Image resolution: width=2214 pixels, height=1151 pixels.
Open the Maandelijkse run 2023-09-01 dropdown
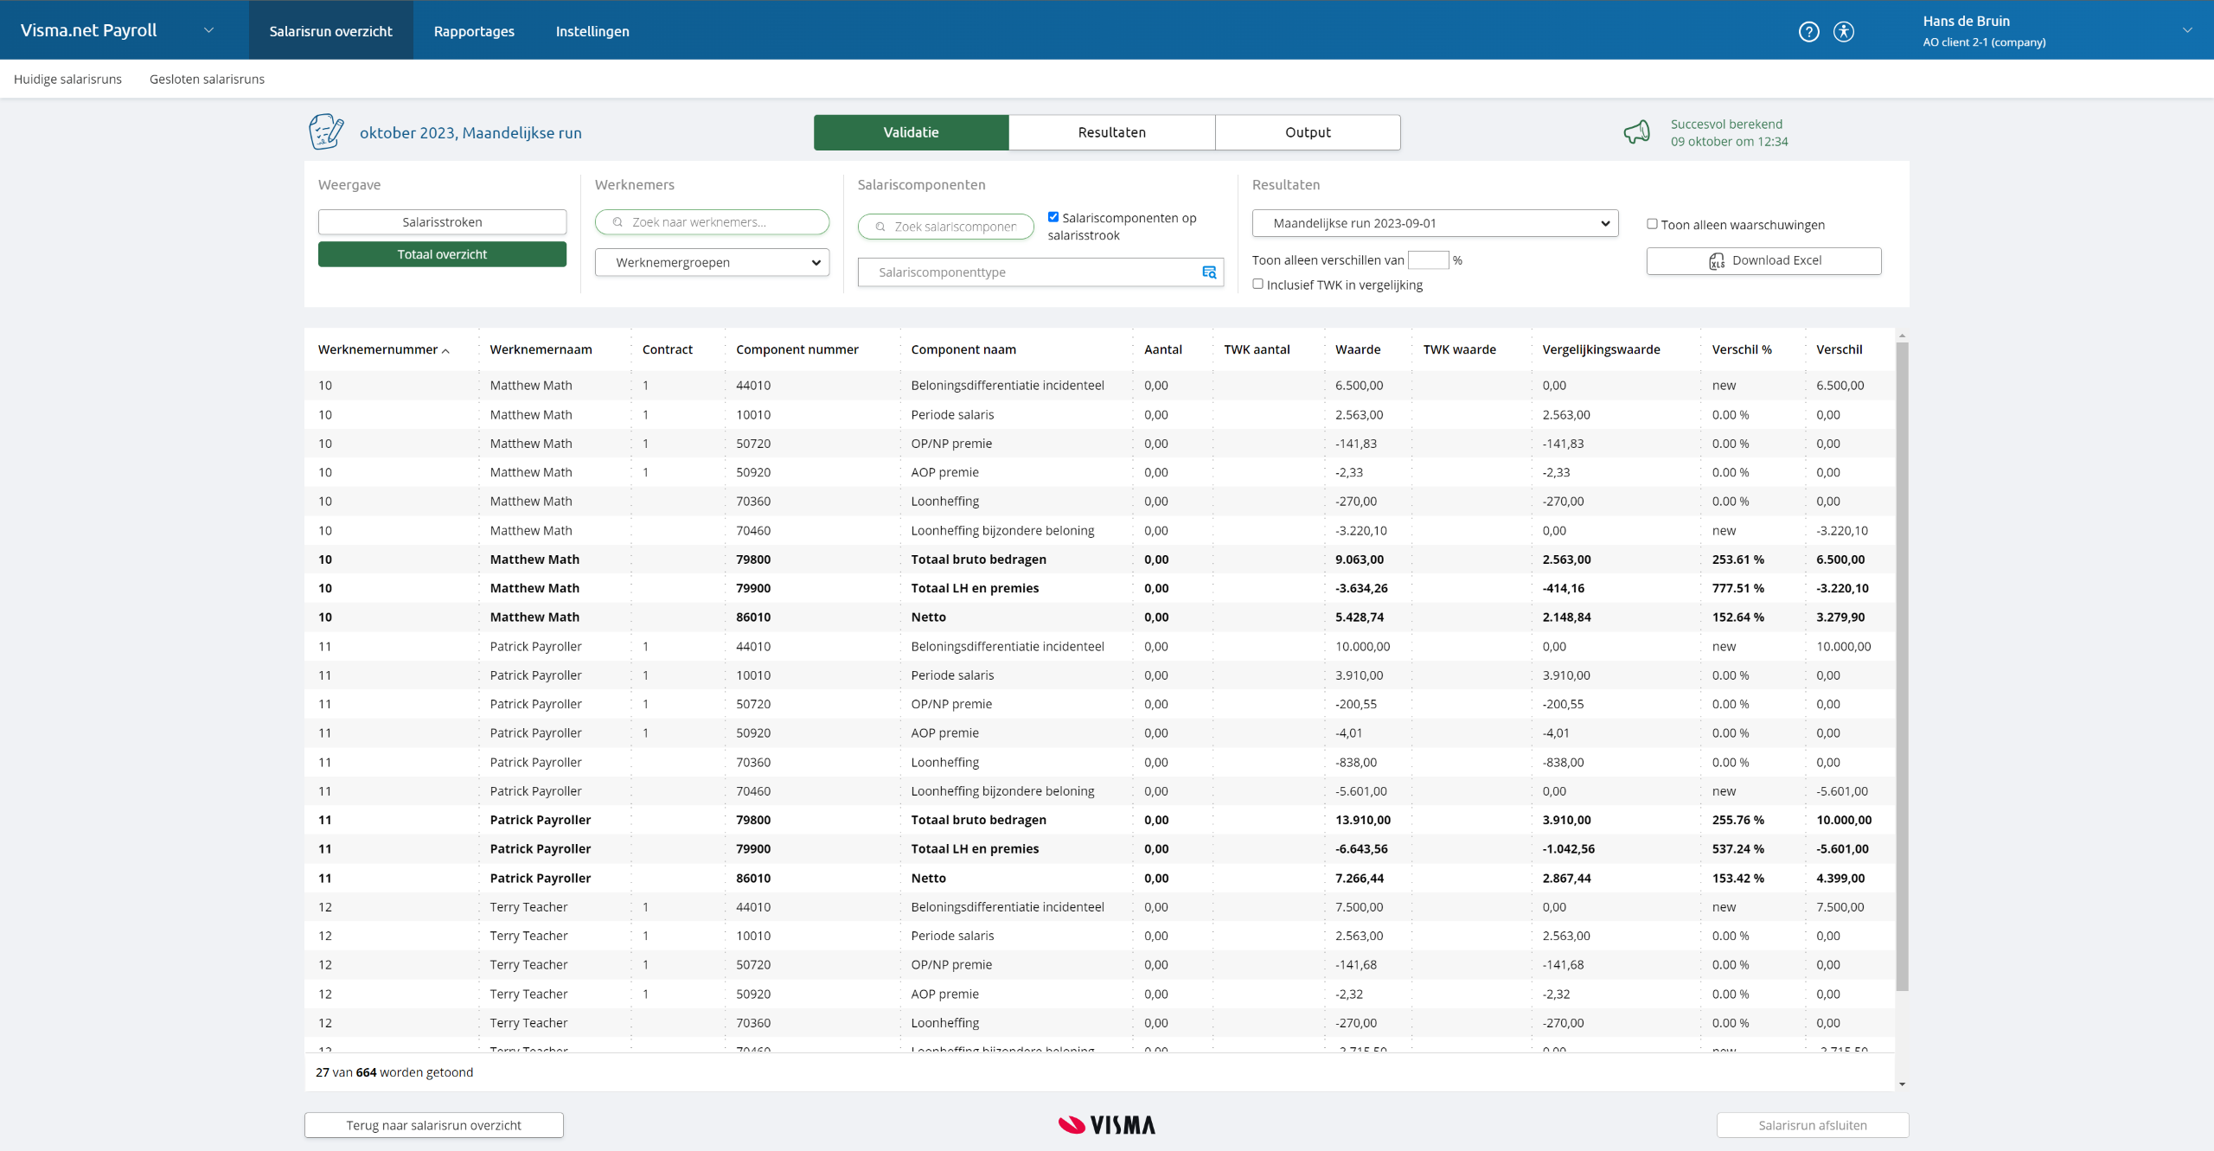1434,223
